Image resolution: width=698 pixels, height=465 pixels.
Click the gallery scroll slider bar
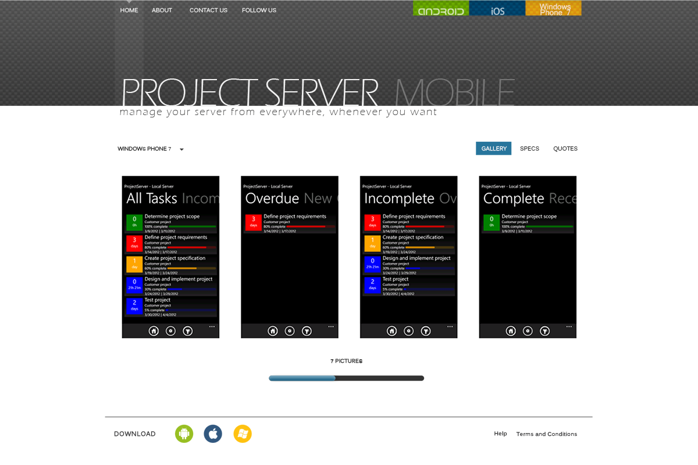coord(302,378)
